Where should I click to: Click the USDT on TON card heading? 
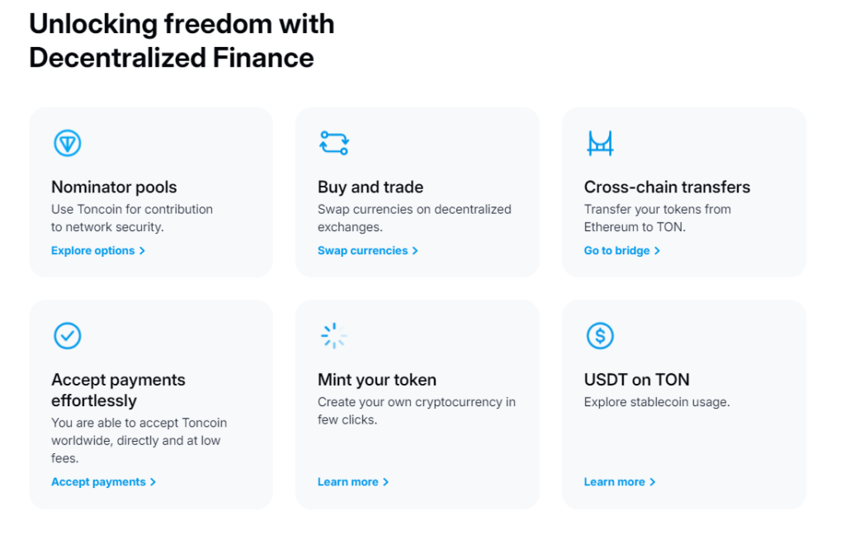[636, 380]
